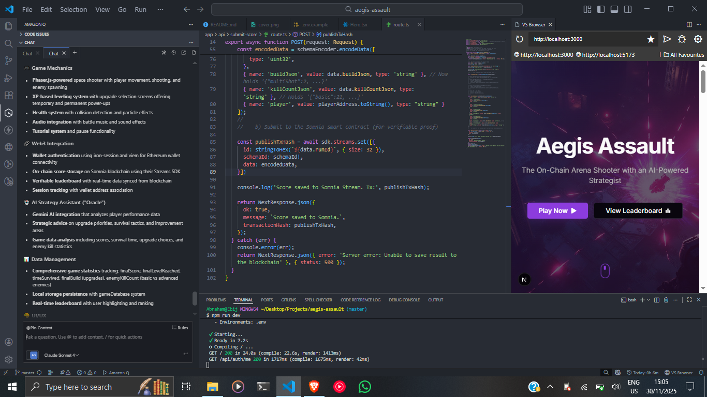This screenshot has width=707, height=397.
Task: Click the favourite star in the address bar
Action: [x=651, y=39]
